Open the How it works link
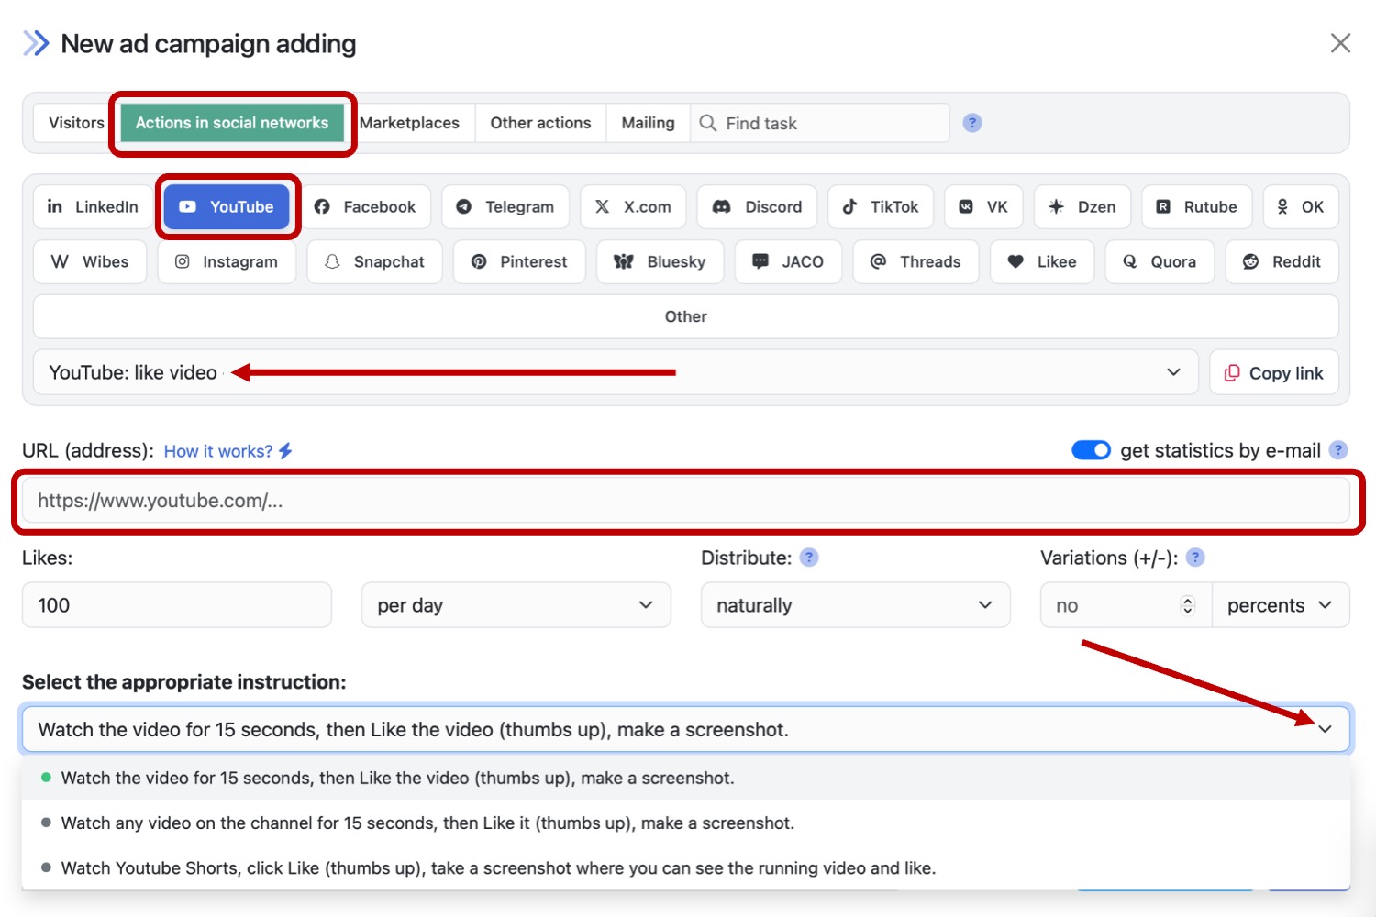 tap(218, 451)
